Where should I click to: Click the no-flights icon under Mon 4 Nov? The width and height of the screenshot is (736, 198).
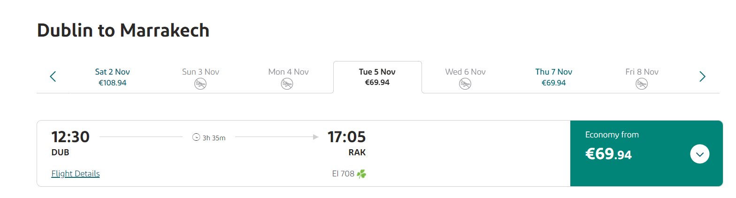287,84
